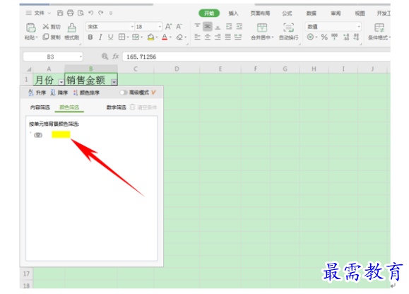Switch to 公式 ribbon tab
The height and width of the screenshot is (294, 409).
[x=287, y=13]
